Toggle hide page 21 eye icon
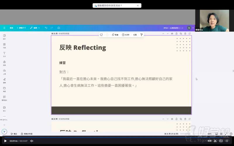 [x=172, y=34]
